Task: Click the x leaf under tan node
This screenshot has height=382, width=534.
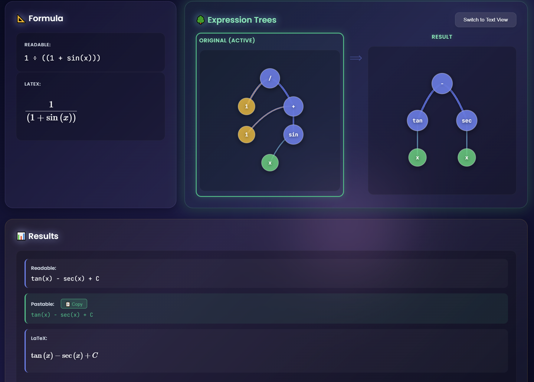Action: click(417, 158)
